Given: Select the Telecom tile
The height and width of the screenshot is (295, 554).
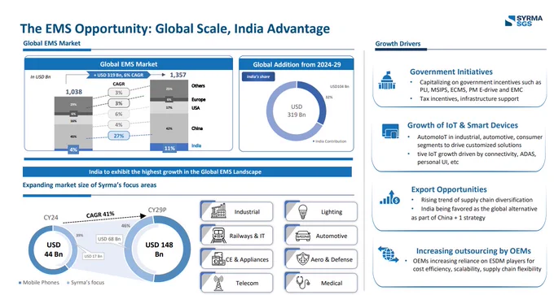Looking at the screenshot, I should click(x=237, y=283).
